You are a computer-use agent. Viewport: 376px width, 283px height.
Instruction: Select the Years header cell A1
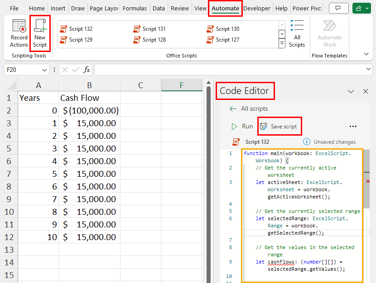click(39, 98)
